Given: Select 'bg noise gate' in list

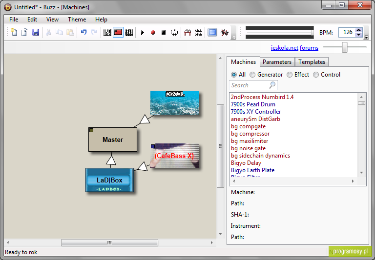Looking at the screenshot, I should tap(248, 148).
